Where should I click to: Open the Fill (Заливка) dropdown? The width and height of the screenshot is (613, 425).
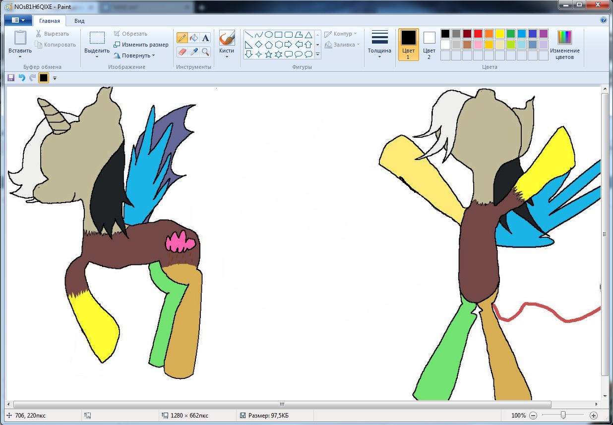[x=342, y=45]
